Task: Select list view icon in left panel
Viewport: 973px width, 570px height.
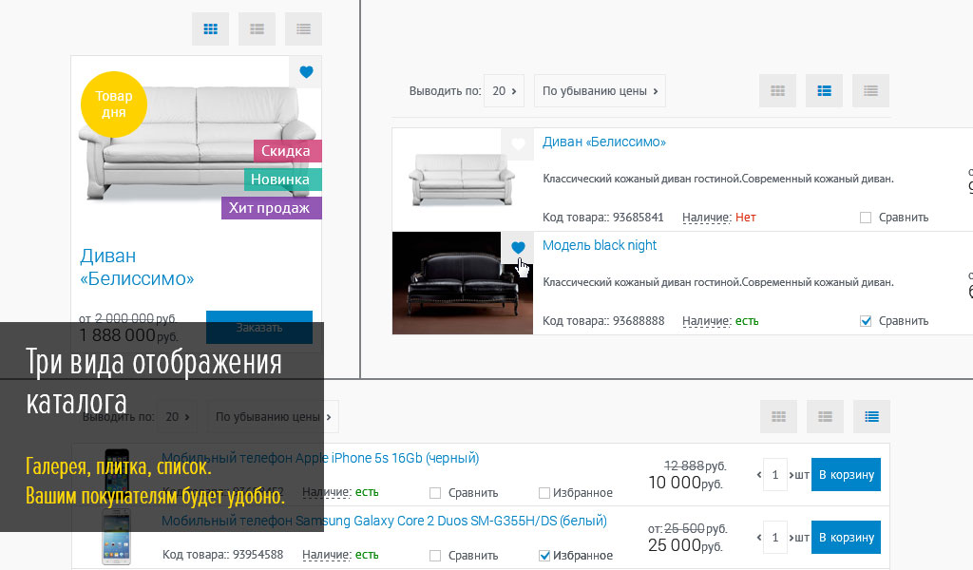Action: click(x=303, y=29)
